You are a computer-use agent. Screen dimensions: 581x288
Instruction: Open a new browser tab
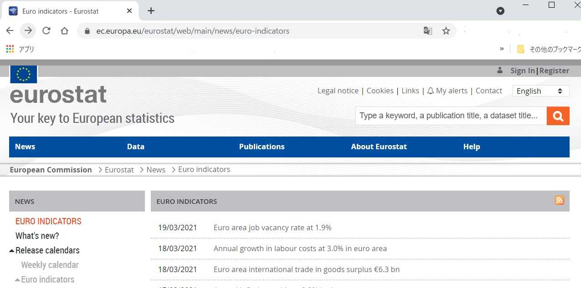(x=151, y=11)
